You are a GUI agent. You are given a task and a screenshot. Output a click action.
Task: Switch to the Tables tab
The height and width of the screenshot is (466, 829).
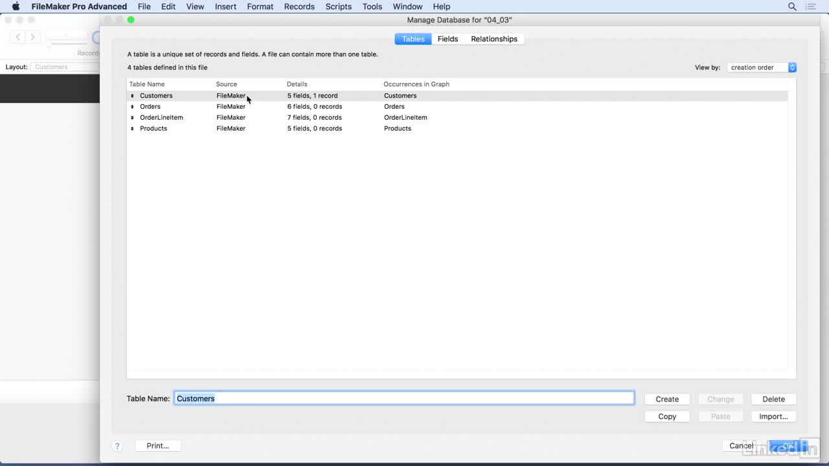pos(413,39)
